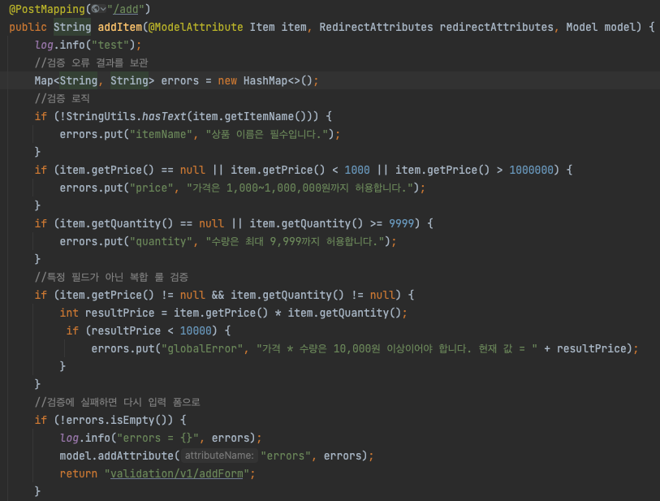Click the HashMap<>() constructor call
Viewport: 660px width, 501px height.
pyautogui.click(x=278, y=80)
